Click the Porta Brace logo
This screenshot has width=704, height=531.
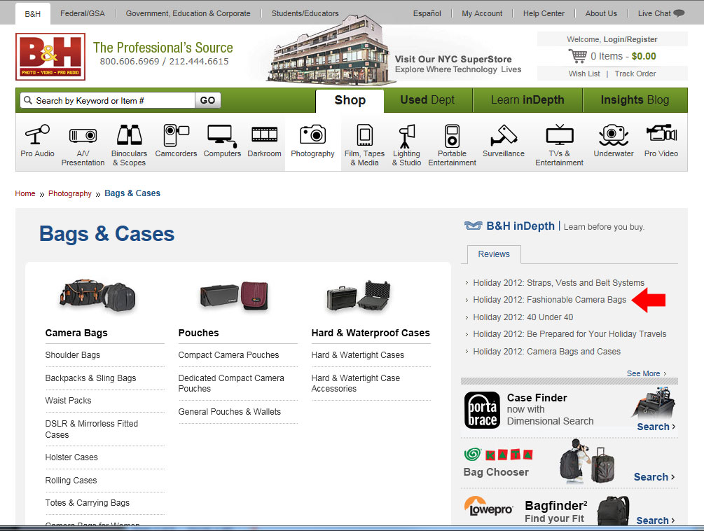(x=482, y=410)
